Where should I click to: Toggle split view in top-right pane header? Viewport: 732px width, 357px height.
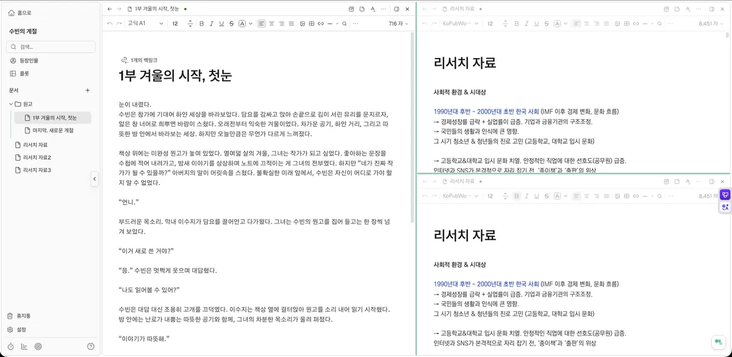click(x=711, y=9)
